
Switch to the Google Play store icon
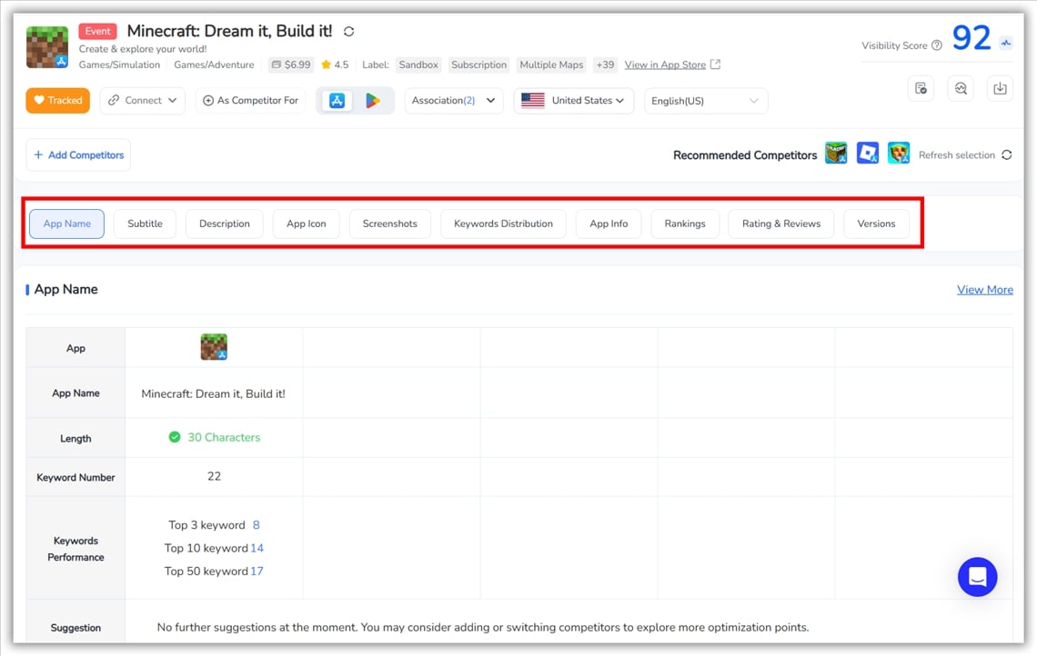[x=373, y=101]
